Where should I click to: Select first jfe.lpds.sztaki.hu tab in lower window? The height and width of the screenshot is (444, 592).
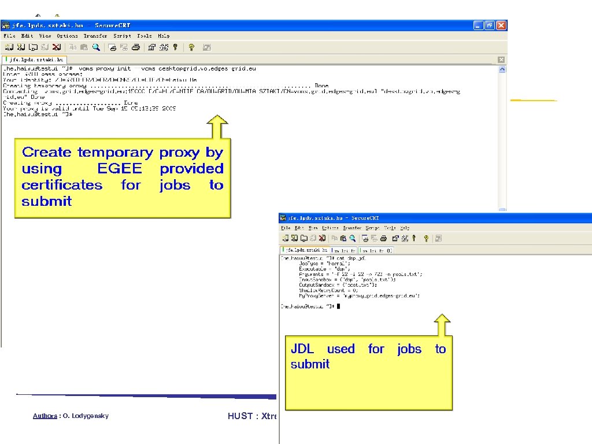tap(305, 250)
